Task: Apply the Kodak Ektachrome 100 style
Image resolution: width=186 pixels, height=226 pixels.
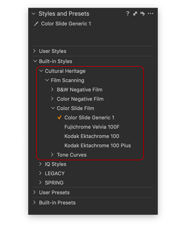Action: pos(91,136)
